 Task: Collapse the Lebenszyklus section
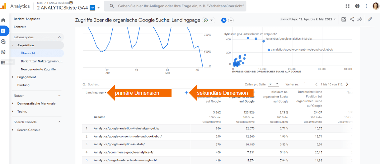(59, 37)
